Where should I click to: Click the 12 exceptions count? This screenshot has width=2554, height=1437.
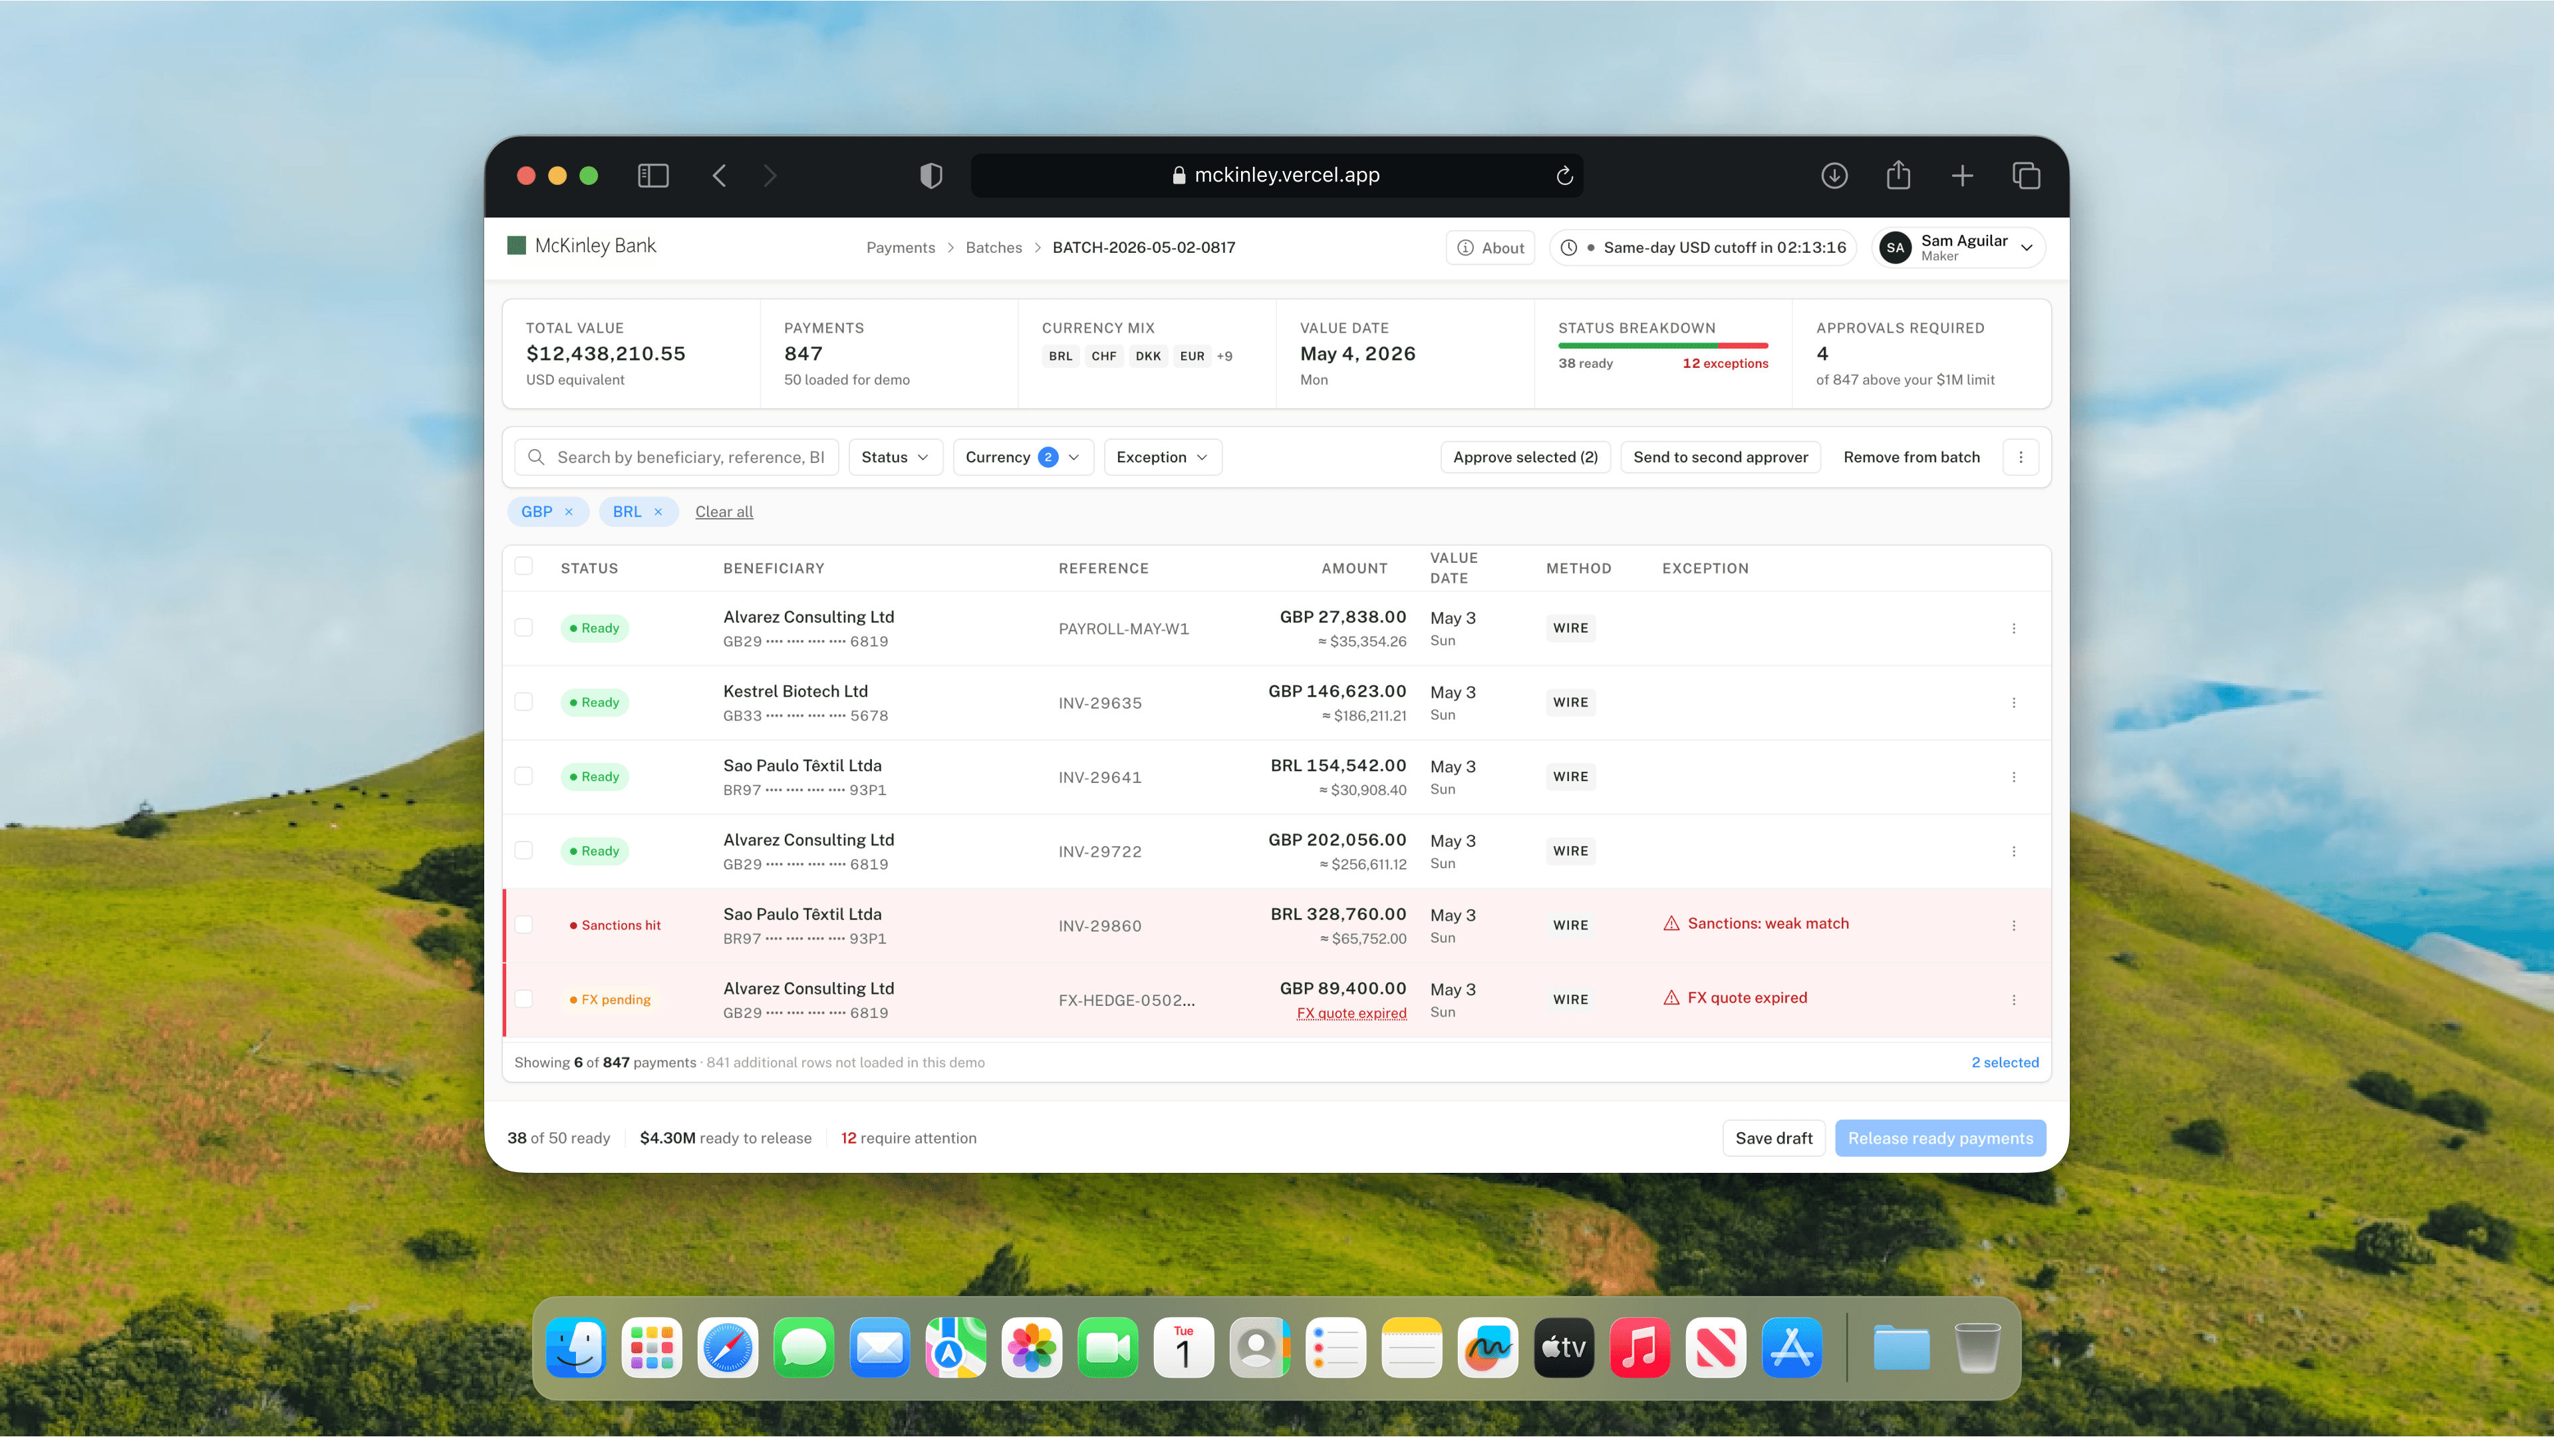coord(1725,363)
